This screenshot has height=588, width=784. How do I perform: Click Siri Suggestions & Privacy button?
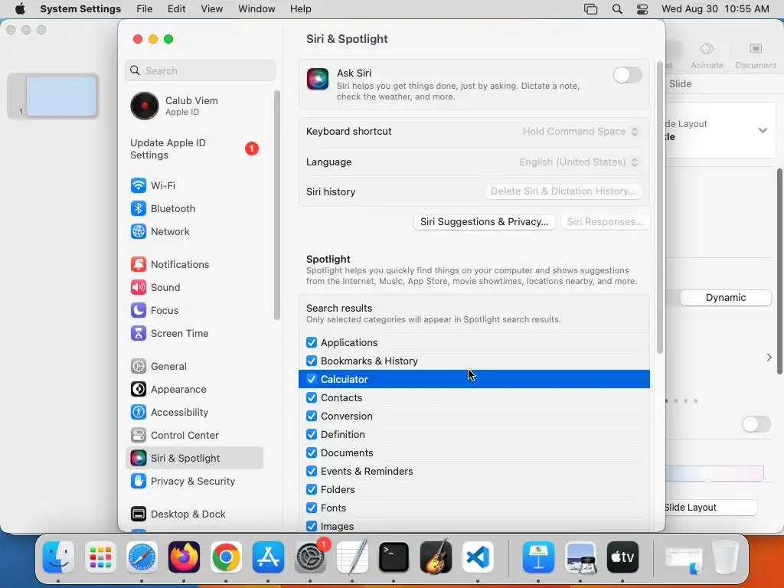click(x=484, y=222)
